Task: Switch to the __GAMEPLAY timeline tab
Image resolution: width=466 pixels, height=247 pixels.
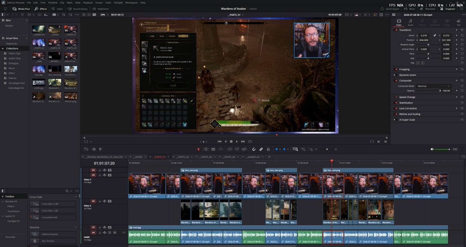Action: tap(252, 157)
